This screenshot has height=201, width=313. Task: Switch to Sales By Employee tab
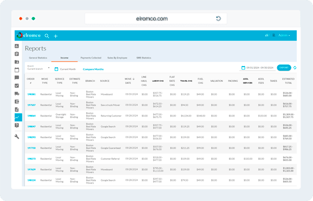click(x=117, y=58)
